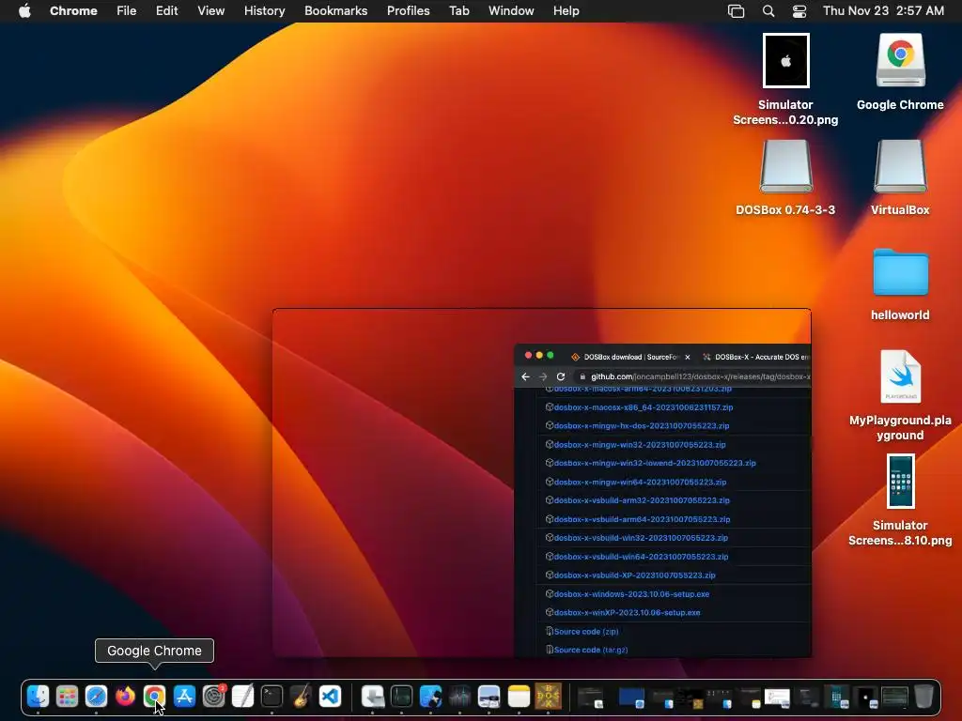Image resolution: width=962 pixels, height=721 pixels.
Task: Download dosbox-x-vsbuild-win64-20231007055223.zip
Action: 641,557
